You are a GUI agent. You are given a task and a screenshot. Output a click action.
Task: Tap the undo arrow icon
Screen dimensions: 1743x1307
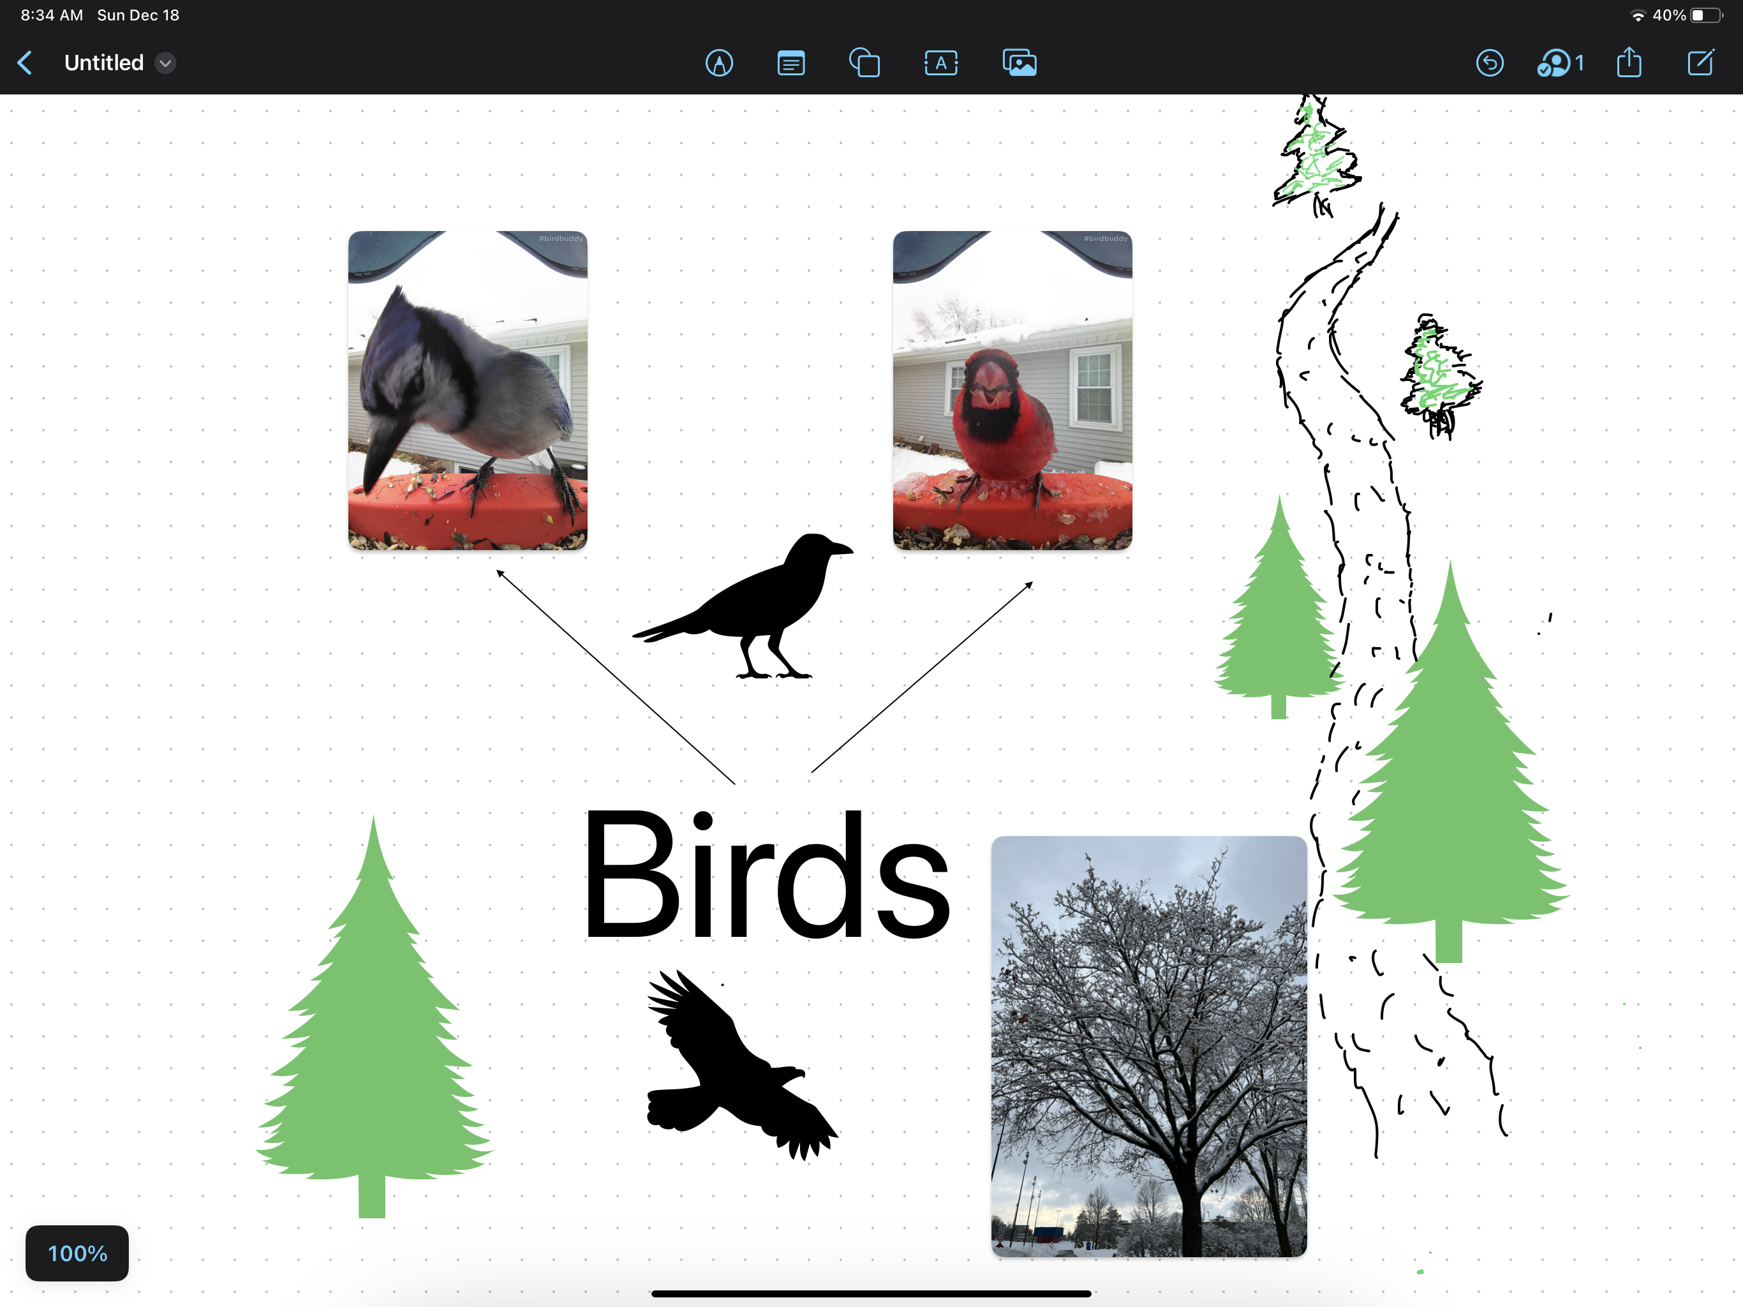pyautogui.click(x=1489, y=63)
